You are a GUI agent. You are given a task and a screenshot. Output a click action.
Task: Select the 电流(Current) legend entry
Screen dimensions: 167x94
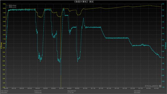[13, 7]
